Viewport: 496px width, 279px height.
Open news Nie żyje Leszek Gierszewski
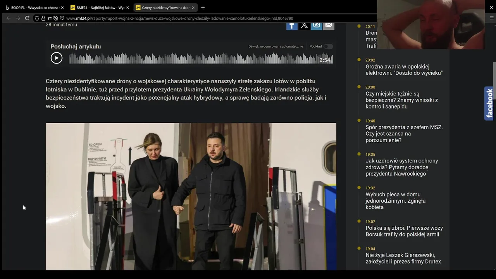tap(403, 258)
